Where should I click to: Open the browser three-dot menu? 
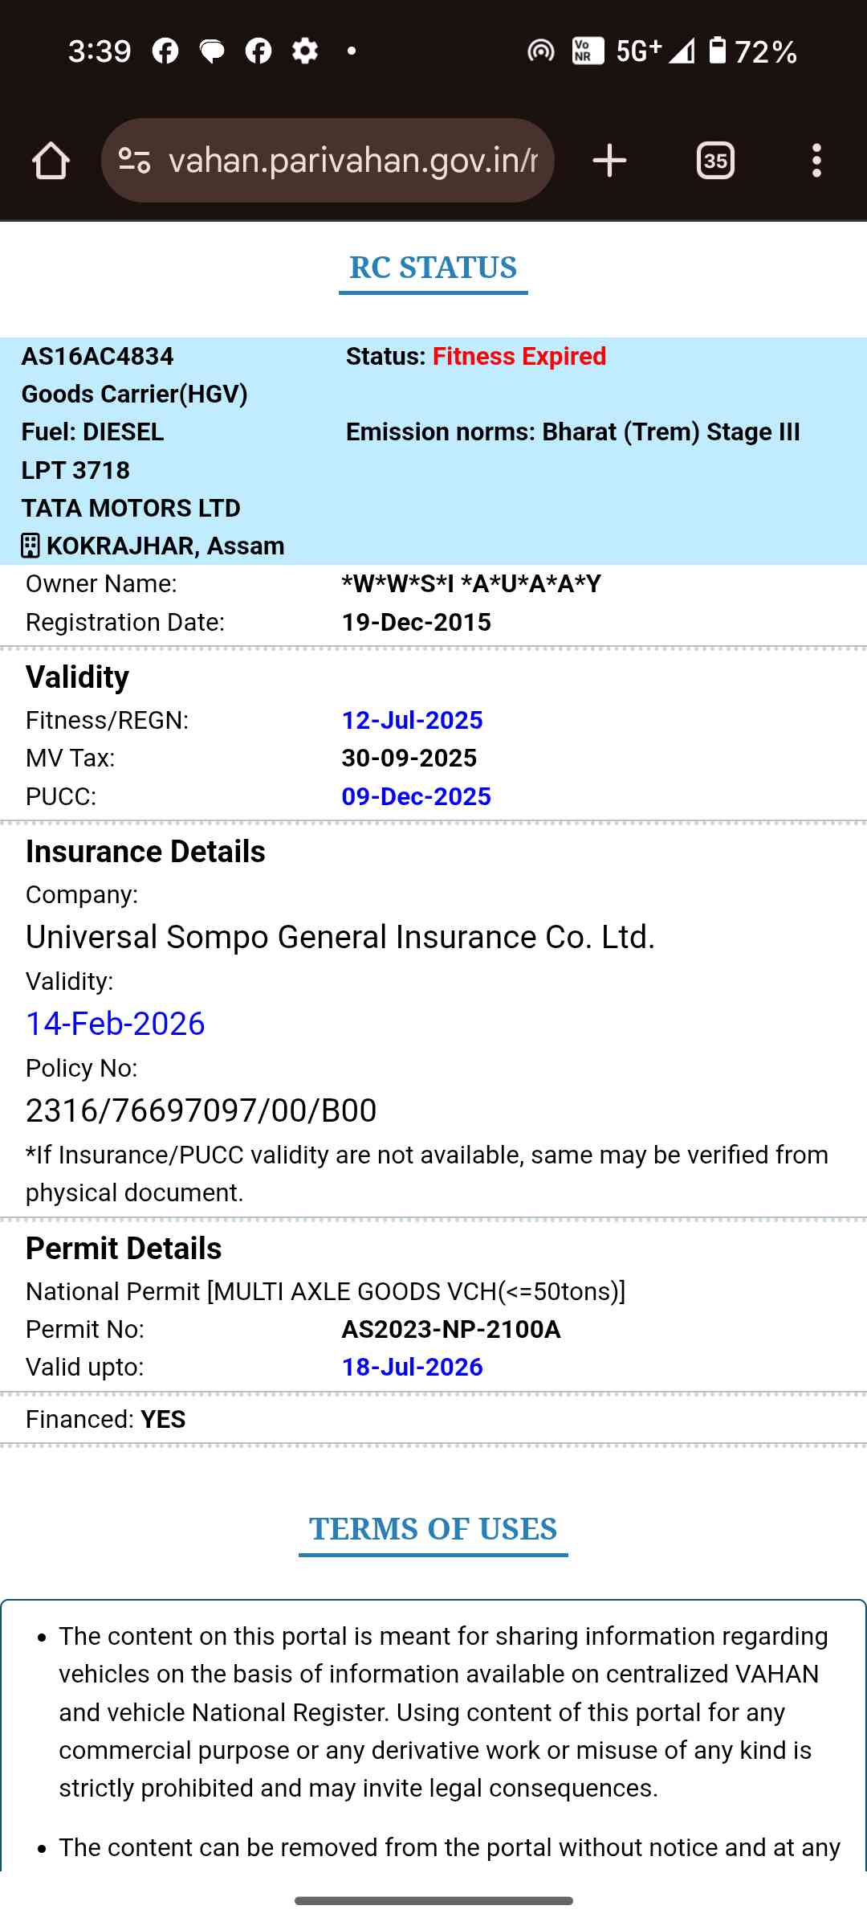816,161
